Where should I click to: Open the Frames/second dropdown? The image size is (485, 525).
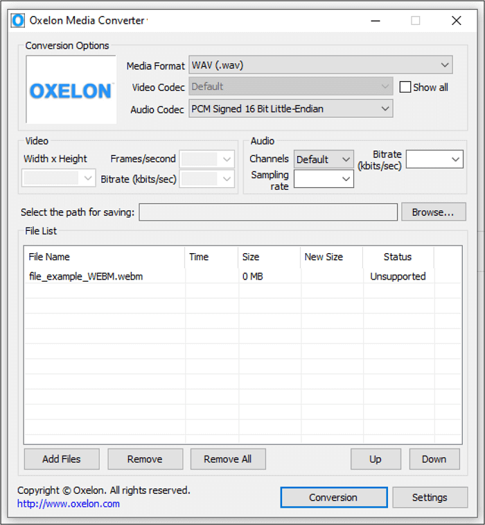point(206,159)
